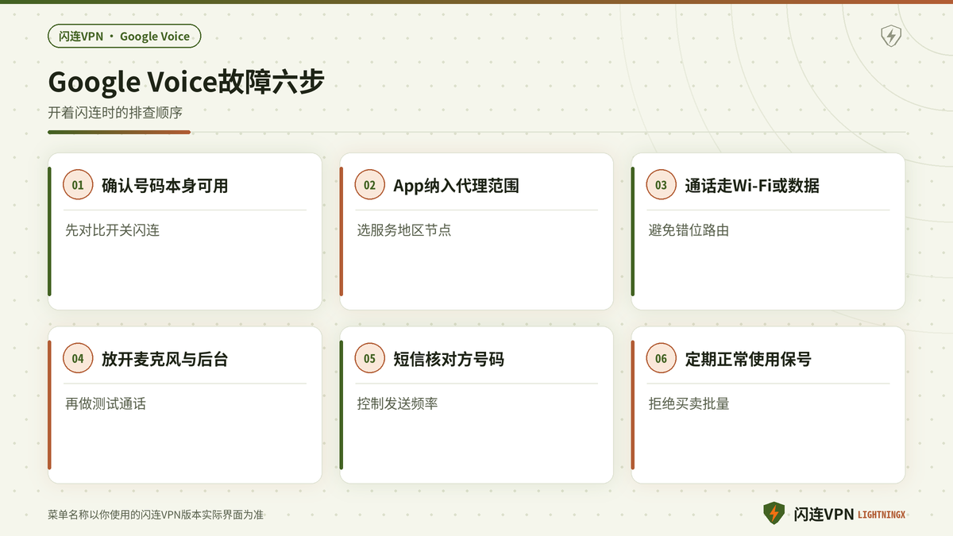Click the heading 定期正常使用保号
Viewport: 953px width, 536px height.
coord(748,360)
